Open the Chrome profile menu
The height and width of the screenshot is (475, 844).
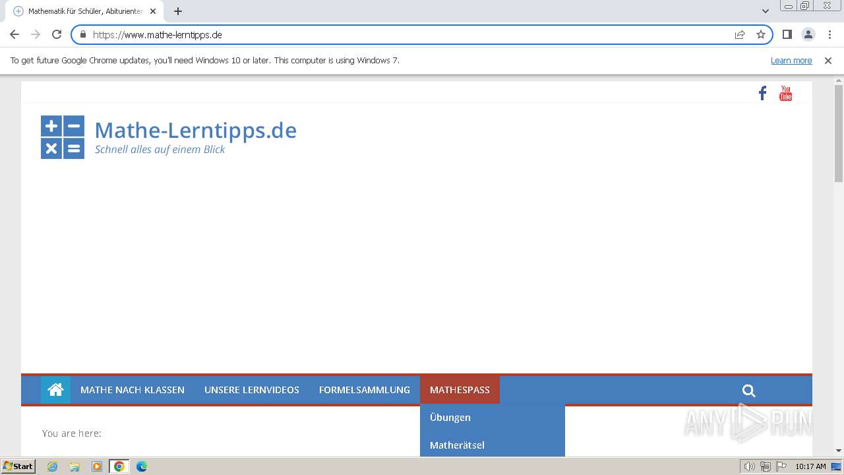[x=808, y=34]
